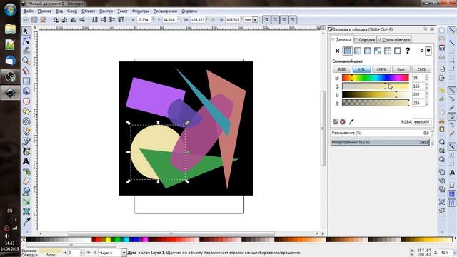Click the green Redo arrow icon
The image size is (457, 257).
pos(442,99)
